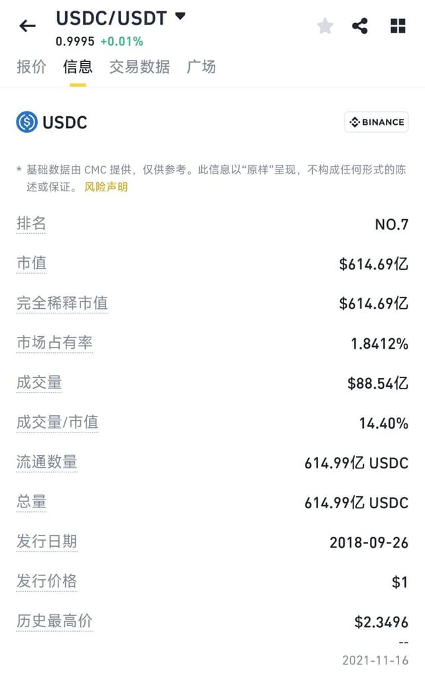Tap the 成交量/市值 label
Viewport: 425px width, 675px height.
(58, 423)
